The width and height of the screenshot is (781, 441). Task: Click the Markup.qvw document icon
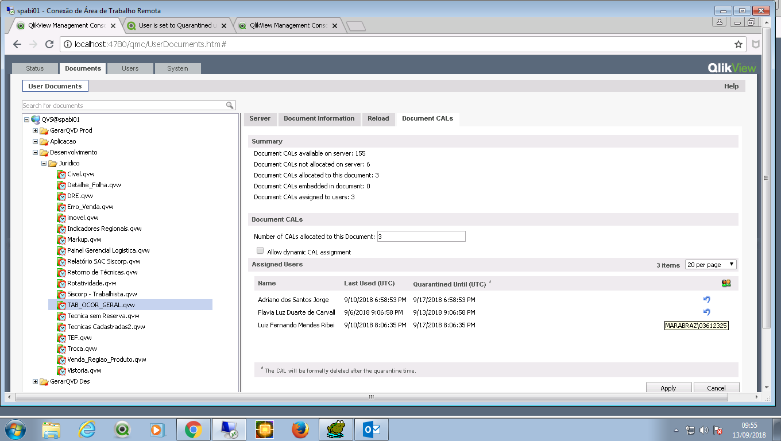pyautogui.click(x=61, y=239)
